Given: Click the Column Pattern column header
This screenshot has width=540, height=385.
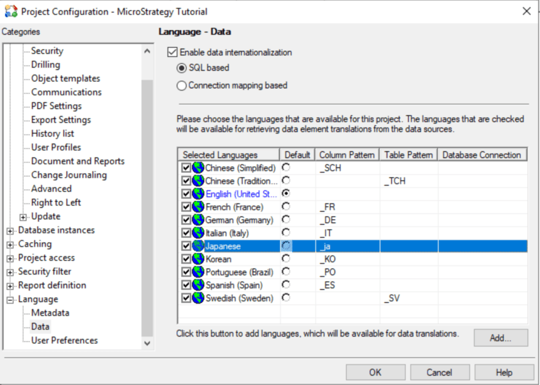Looking at the screenshot, I should click(x=347, y=155).
